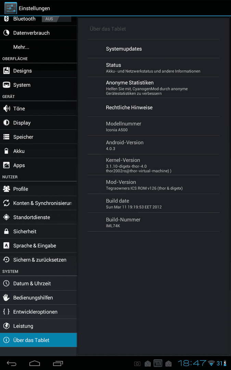Tap the Datenverbrauch data usage icon

(7, 33)
